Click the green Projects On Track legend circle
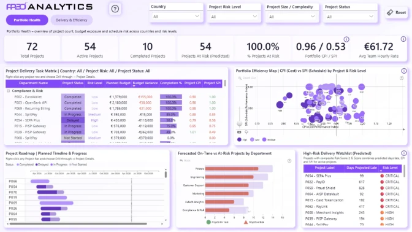The image size is (412, 232). coord(208,222)
